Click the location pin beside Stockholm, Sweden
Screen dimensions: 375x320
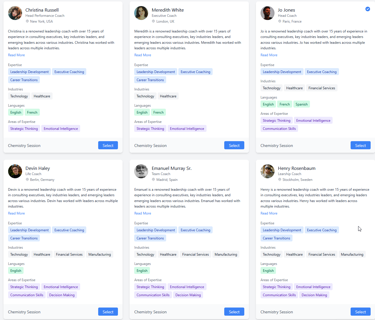coord(280,180)
